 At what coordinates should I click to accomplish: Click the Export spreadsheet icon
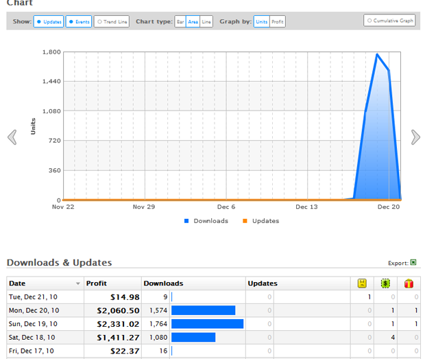point(413,262)
